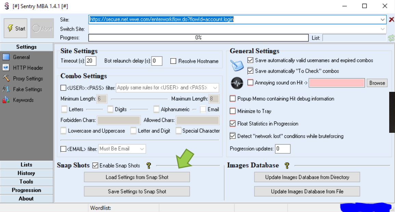Expand the Site URL dropdown
This screenshot has height=212, width=395.
pos(383,19)
